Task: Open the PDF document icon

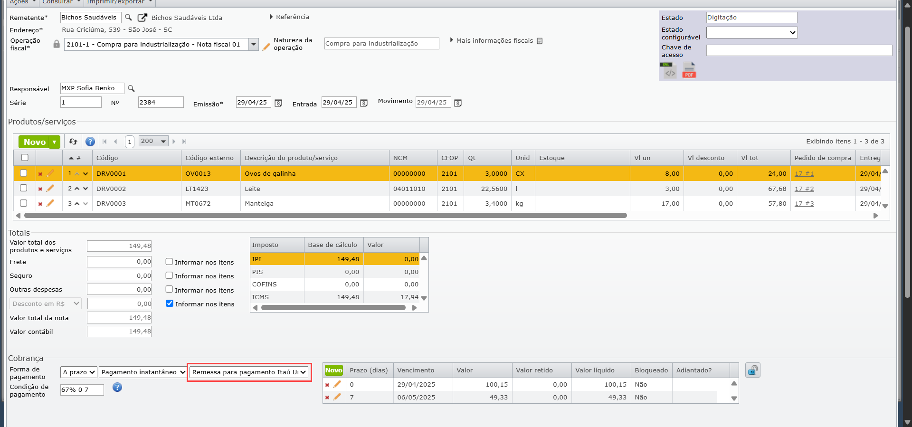Action: (x=689, y=70)
